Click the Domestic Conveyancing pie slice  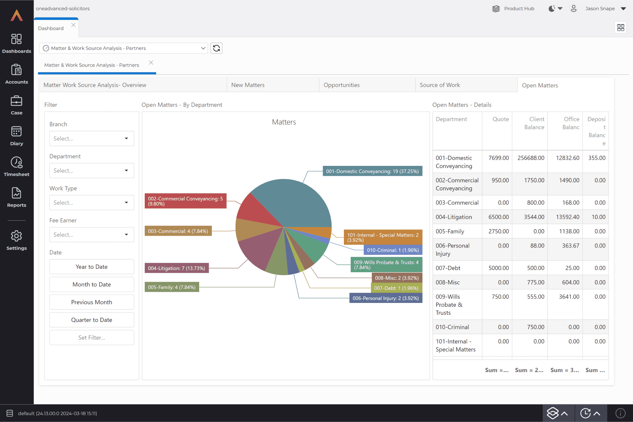[294, 202]
